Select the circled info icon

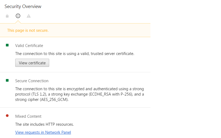[x=18, y=16]
